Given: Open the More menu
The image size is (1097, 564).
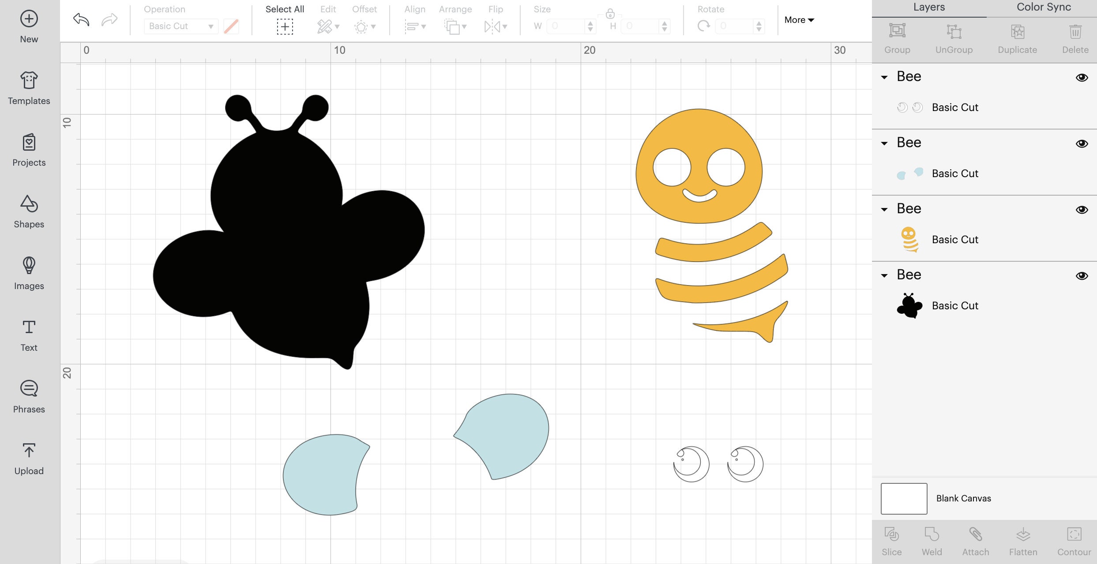Looking at the screenshot, I should [x=799, y=20].
